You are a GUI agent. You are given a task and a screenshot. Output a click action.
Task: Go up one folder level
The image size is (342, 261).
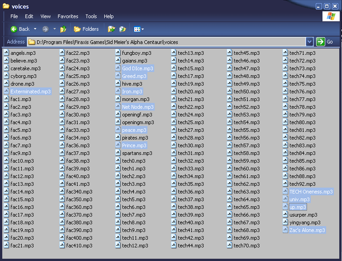coord(63,29)
